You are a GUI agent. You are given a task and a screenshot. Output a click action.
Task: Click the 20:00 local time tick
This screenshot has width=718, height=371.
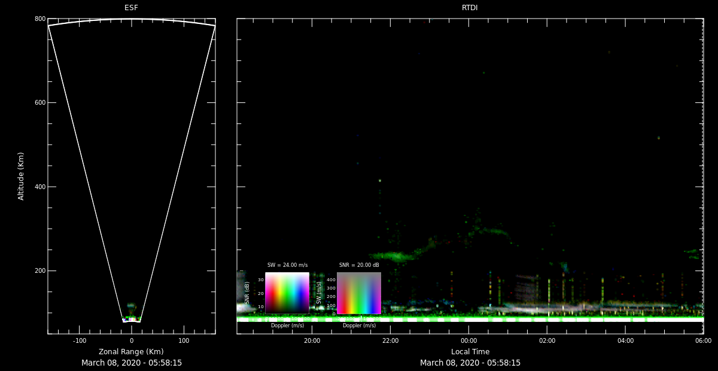click(312, 341)
